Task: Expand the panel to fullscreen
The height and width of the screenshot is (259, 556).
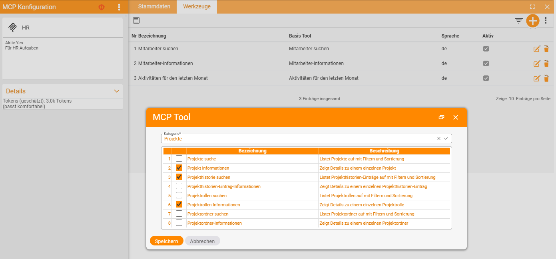Action: point(532,7)
